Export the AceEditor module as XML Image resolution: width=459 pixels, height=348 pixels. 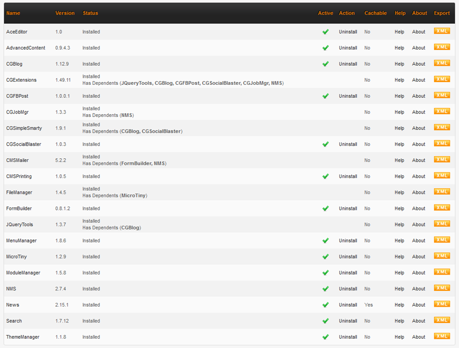pyautogui.click(x=442, y=32)
